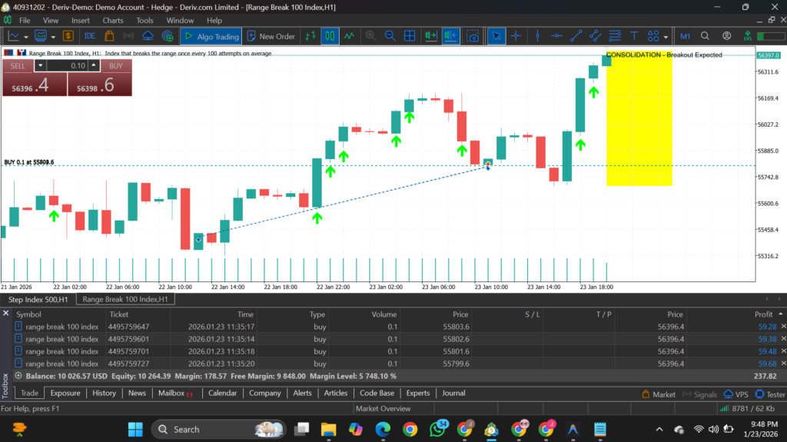The height and width of the screenshot is (442, 787).
Task: Expand the shapes objects dropdown arrow
Action: [666, 36]
